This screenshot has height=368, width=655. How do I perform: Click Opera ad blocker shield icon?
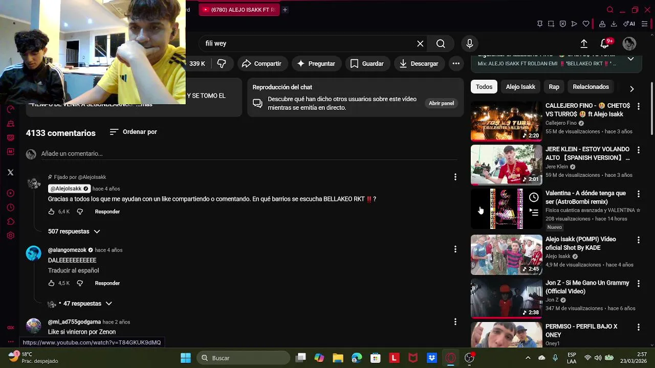tap(562, 24)
